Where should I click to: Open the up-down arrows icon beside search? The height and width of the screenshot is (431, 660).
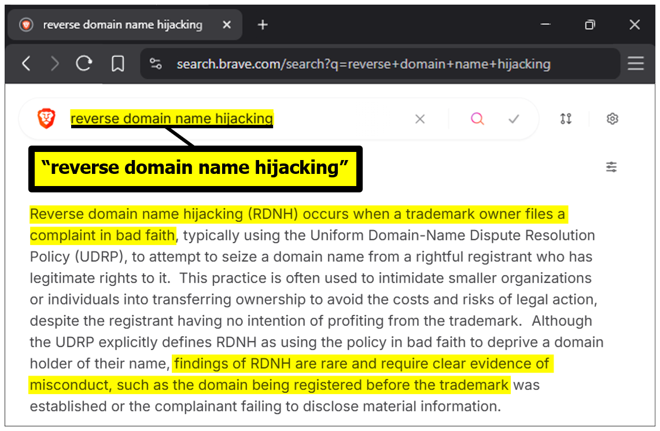pos(566,119)
